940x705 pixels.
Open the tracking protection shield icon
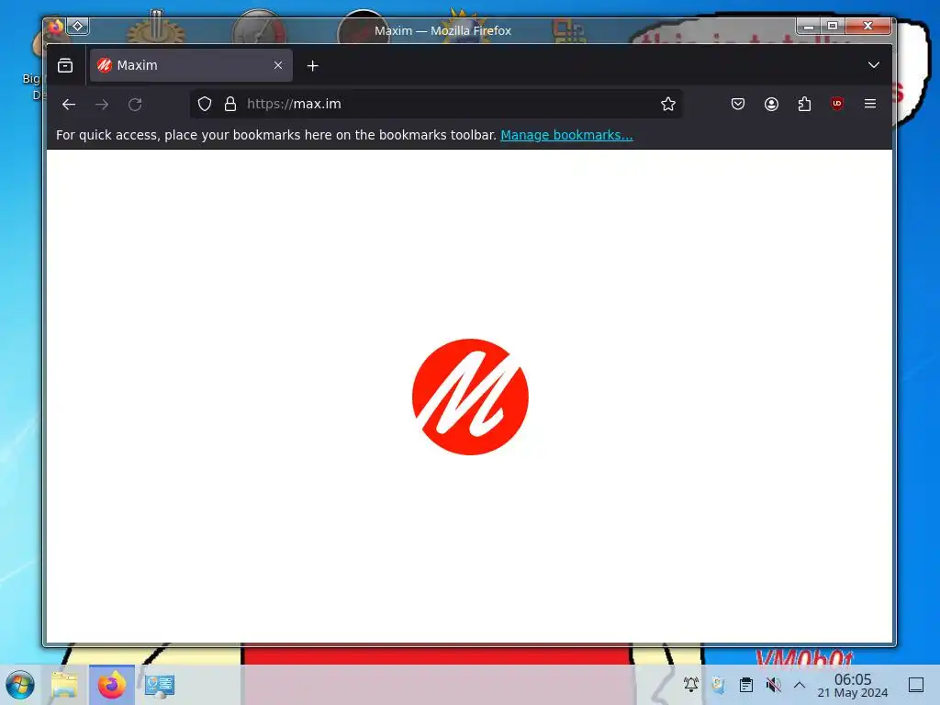coord(205,104)
